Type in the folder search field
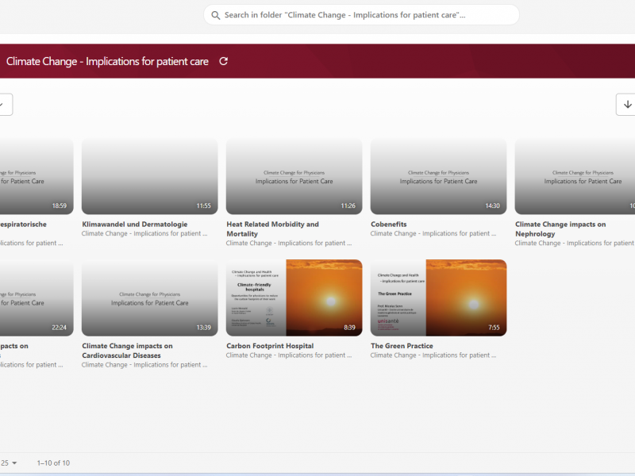 pyautogui.click(x=365, y=15)
